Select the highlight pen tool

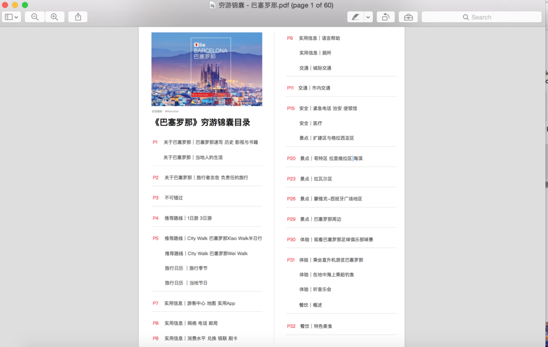click(355, 17)
